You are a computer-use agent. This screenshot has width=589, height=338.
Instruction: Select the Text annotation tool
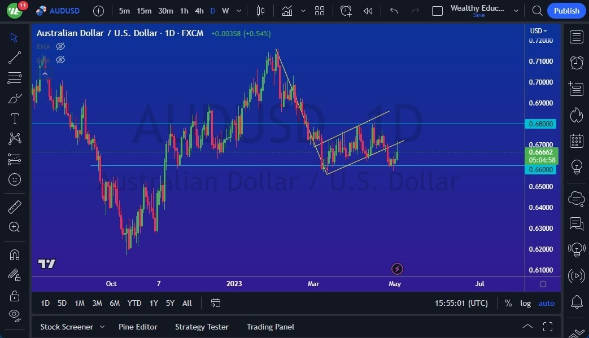(14, 118)
